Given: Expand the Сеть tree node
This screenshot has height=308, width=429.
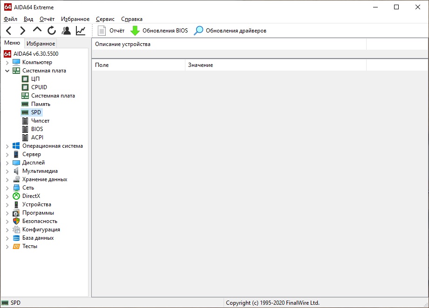Looking at the screenshot, I should tap(7, 188).
